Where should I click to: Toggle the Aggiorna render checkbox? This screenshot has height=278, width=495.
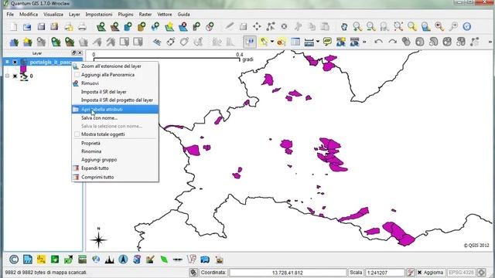[419, 273]
